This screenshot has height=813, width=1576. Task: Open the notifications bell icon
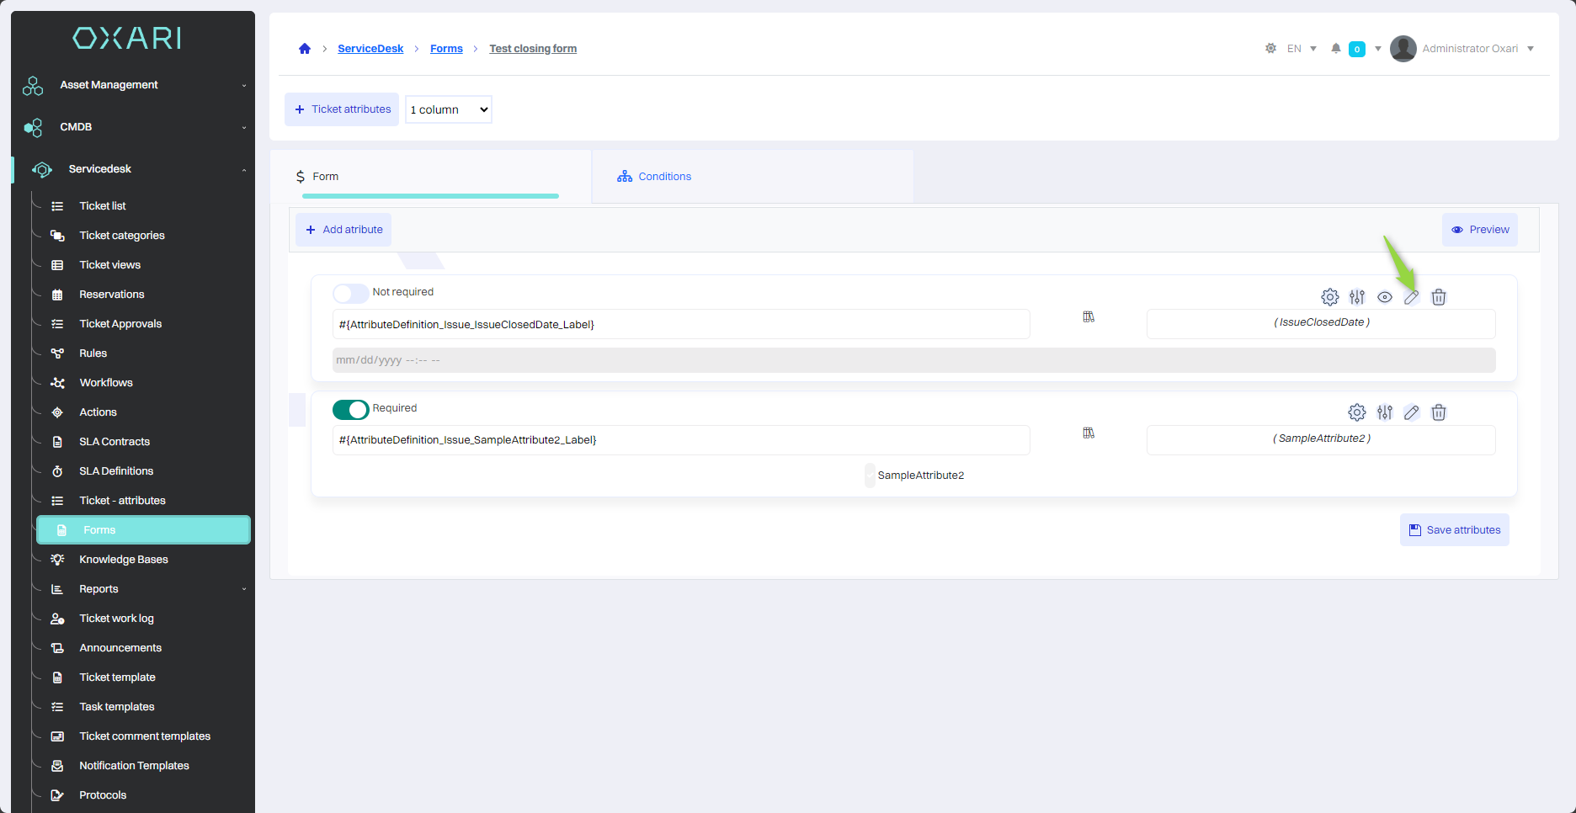tap(1335, 49)
